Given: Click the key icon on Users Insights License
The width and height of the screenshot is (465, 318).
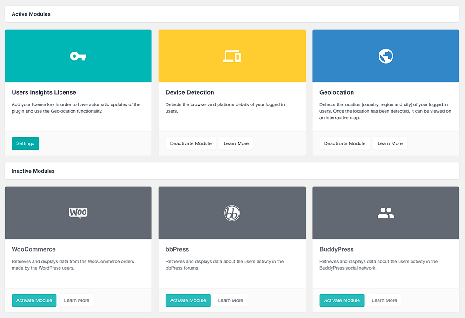Looking at the screenshot, I should (x=78, y=56).
